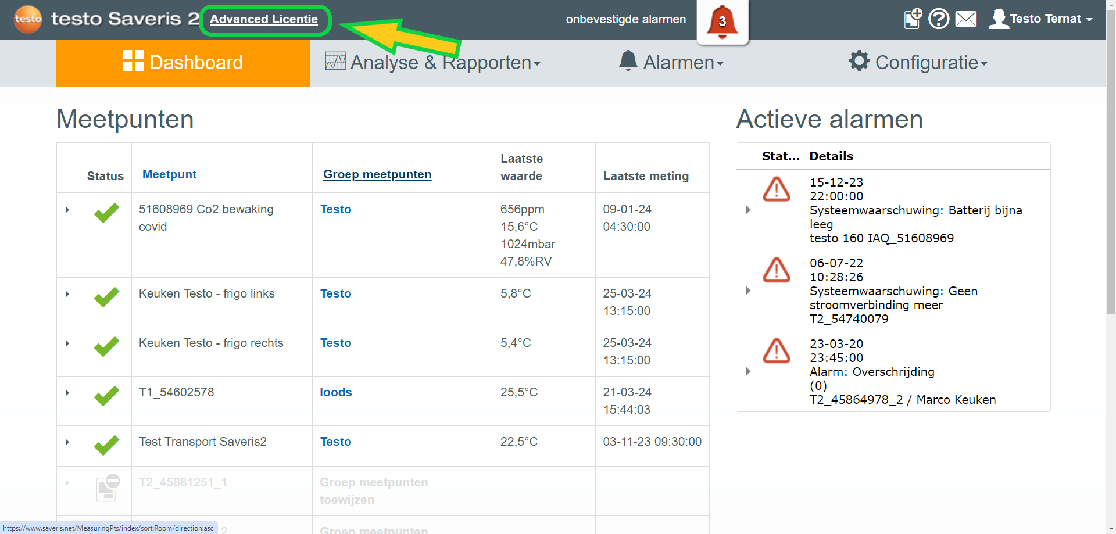Click the Analyse & Rapporten chart icon
Screen dimensions: 1116x534
coord(335,61)
